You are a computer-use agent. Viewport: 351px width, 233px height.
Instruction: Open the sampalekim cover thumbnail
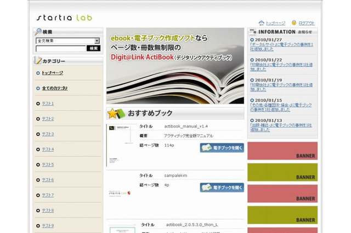[x=120, y=193]
